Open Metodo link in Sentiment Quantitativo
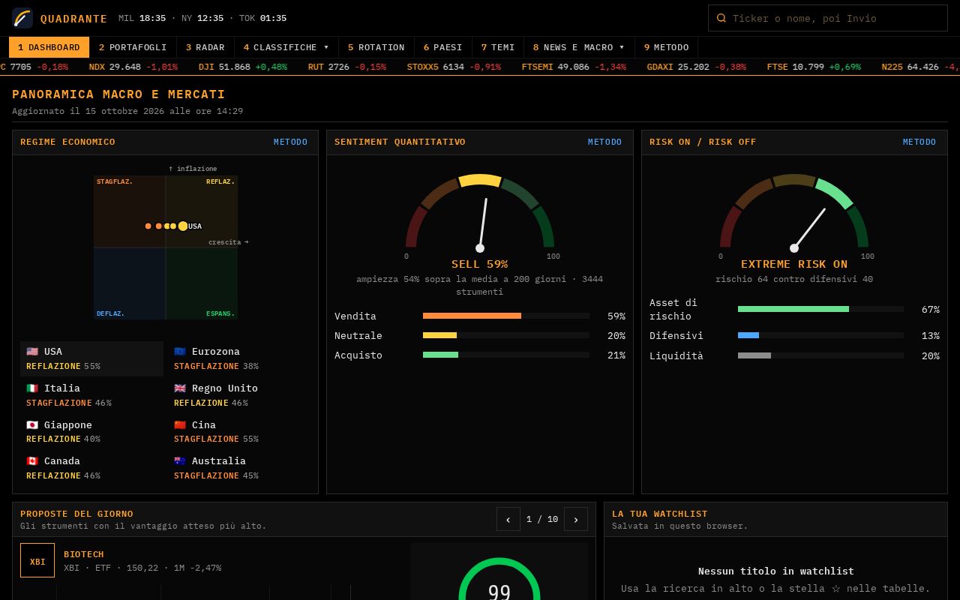Viewport: 960px width, 600px height. tap(605, 142)
